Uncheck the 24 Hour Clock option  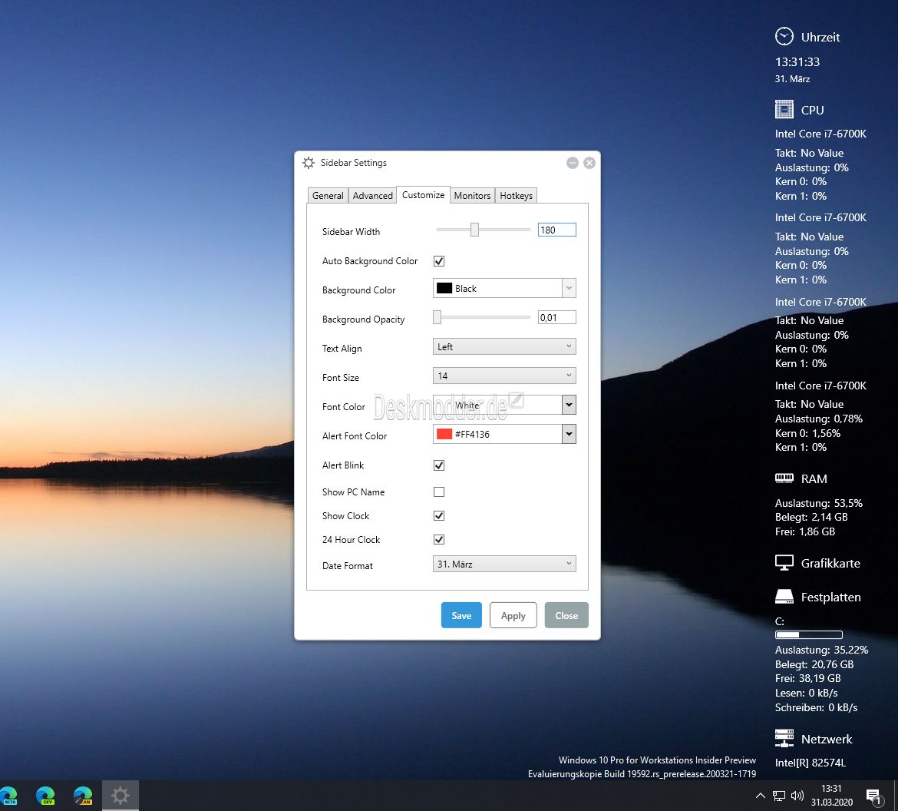point(439,539)
